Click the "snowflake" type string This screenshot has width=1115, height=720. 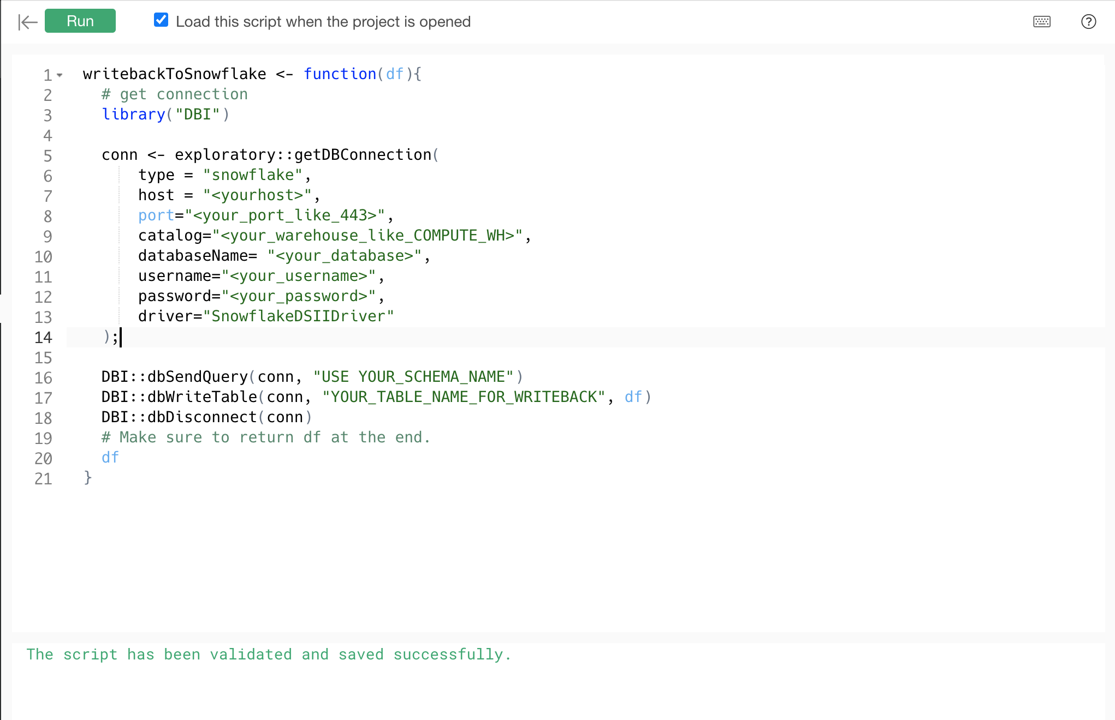point(253,175)
